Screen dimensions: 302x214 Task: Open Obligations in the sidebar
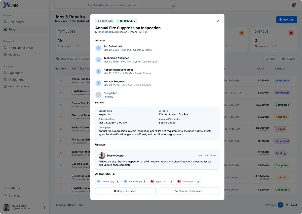(25, 80)
